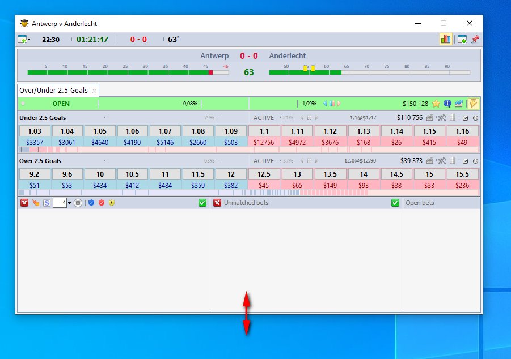Screen dimensions: 511x359
Task: Click tools icon for Over 2.5 Goals
Action: (x=442, y=161)
